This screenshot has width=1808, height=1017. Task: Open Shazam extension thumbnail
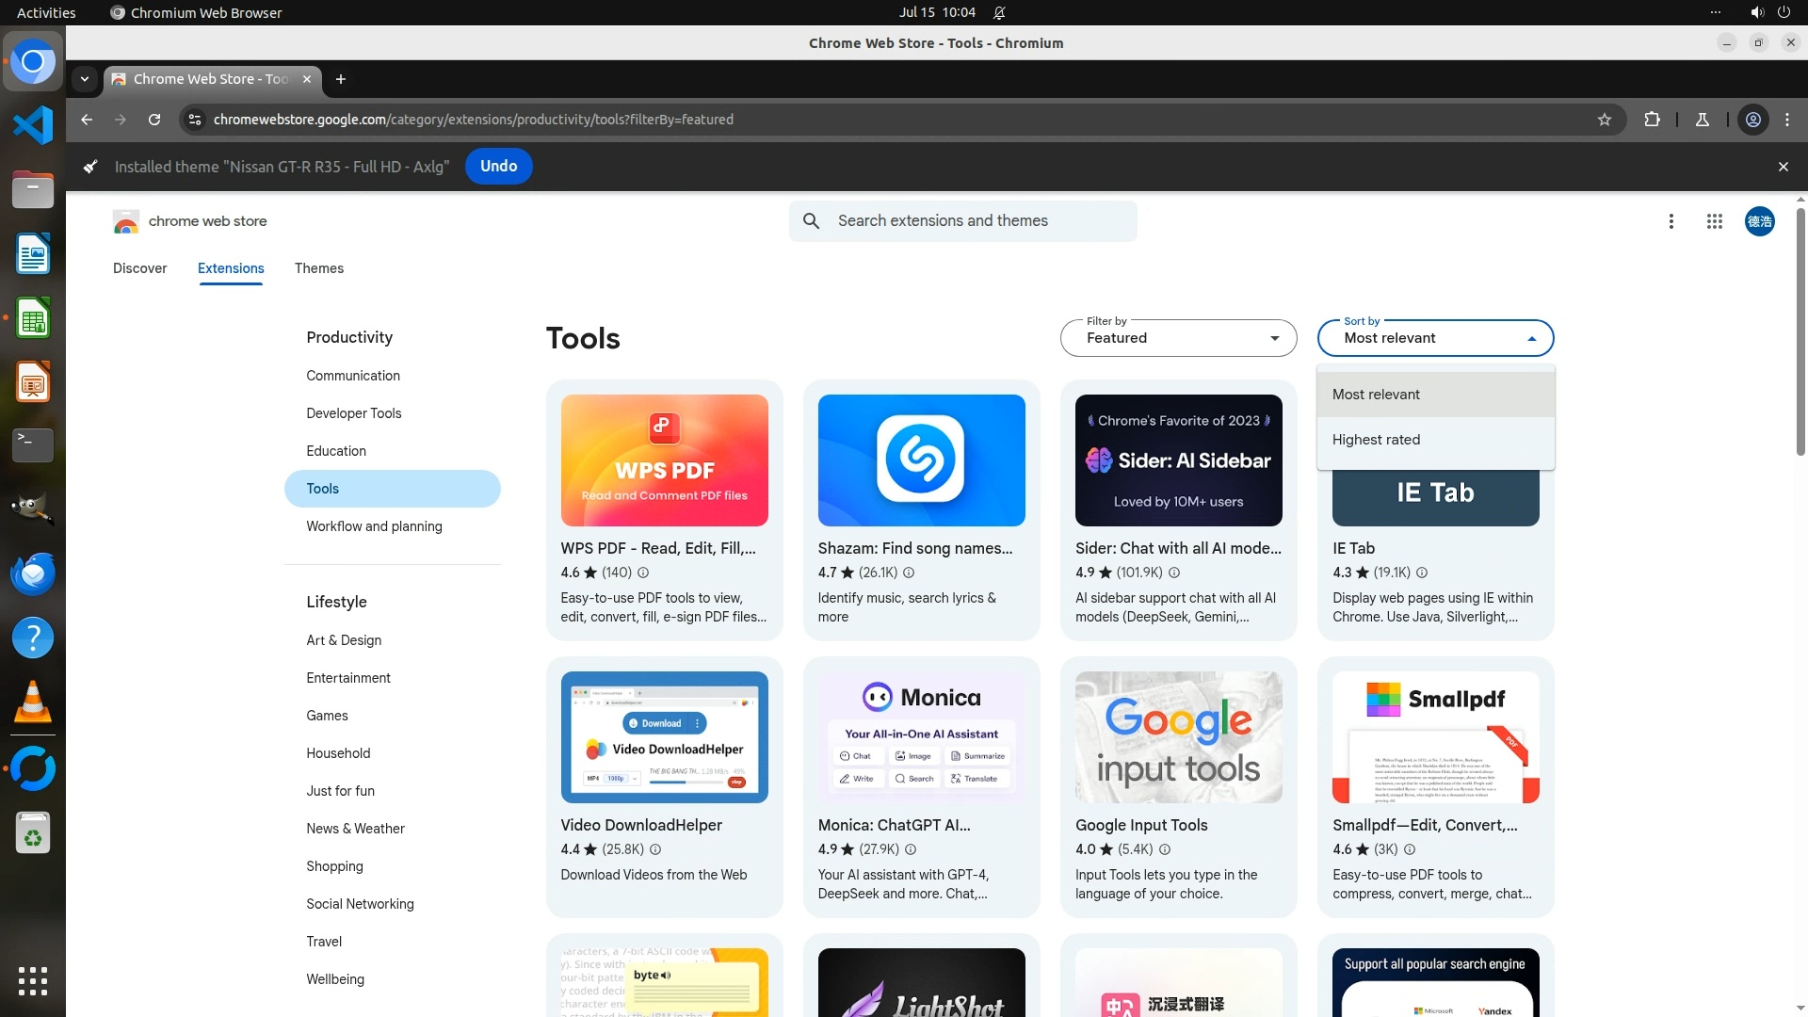click(x=921, y=460)
